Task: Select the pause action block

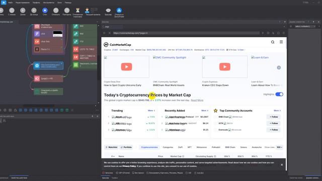Action: [x=48, y=49]
